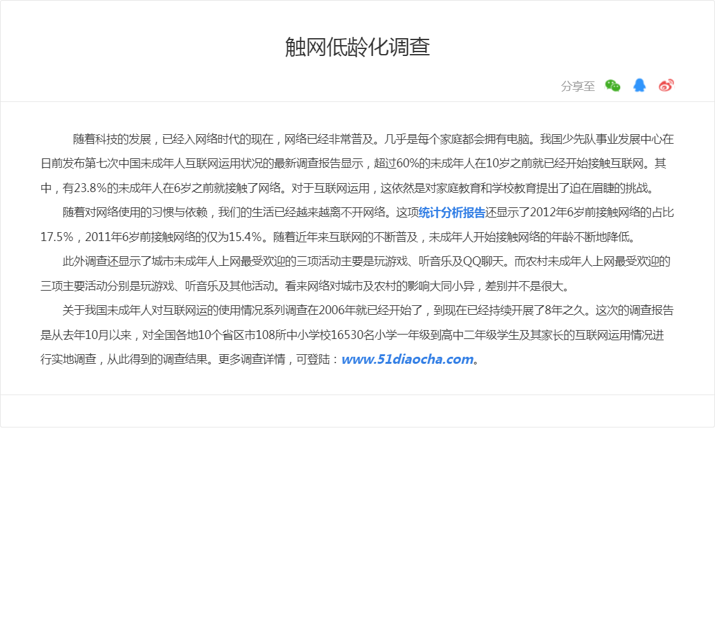Click the paragraph starting 此外调查还显示了
715x636 pixels.
tap(357, 273)
